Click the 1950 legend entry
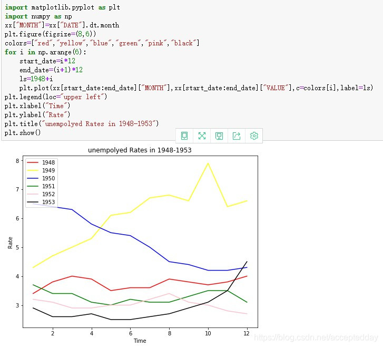The width and height of the screenshot is (383, 347). (41, 178)
